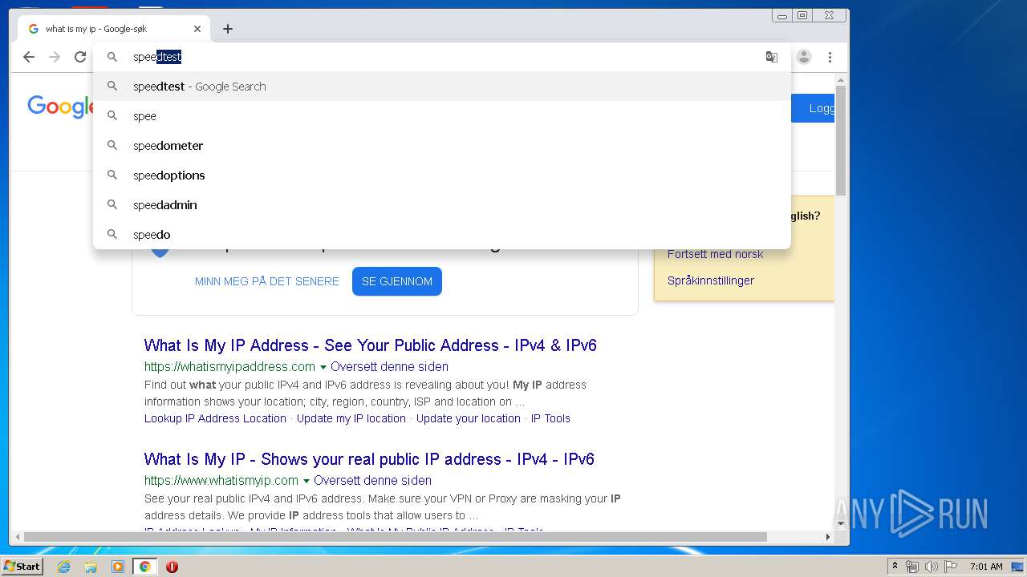This screenshot has height=577, width=1027.
Task: Click 'Oversett denne siden' for whatismyipaddress.com
Action: [x=390, y=367]
